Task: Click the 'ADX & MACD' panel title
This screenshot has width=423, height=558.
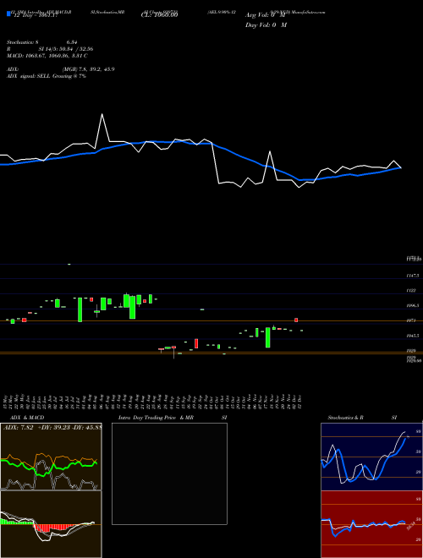Action: coord(27,418)
